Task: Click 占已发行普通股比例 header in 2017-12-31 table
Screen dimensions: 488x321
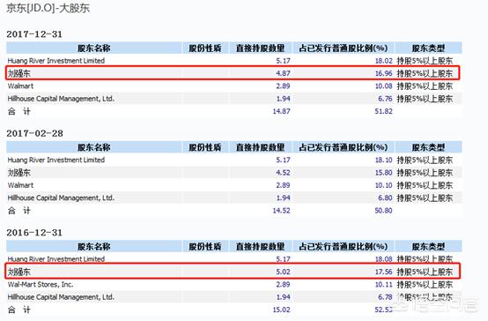Action: pos(344,49)
